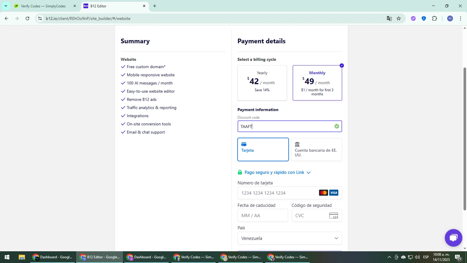
Task: Open File Explorer from taskbar
Action: pyautogui.click(x=21, y=257)
